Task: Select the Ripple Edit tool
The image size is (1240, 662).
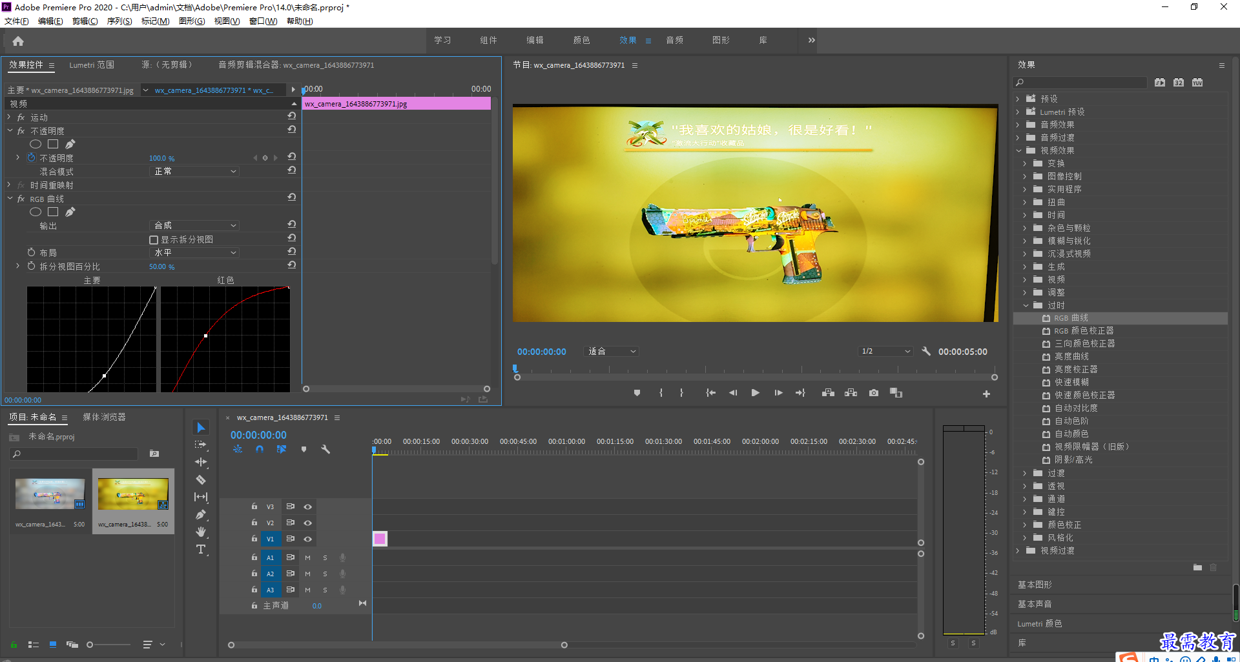Action: tap(201, 463)
